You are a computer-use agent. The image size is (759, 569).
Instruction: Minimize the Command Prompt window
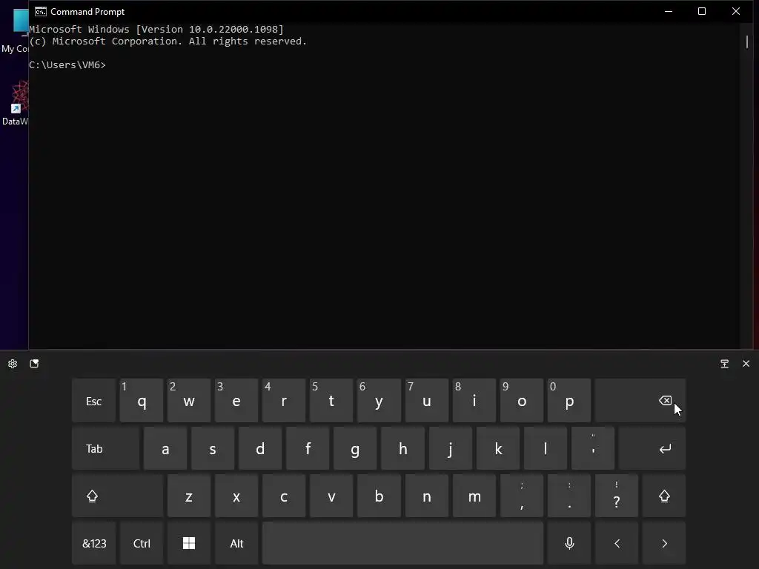(669, 11)
